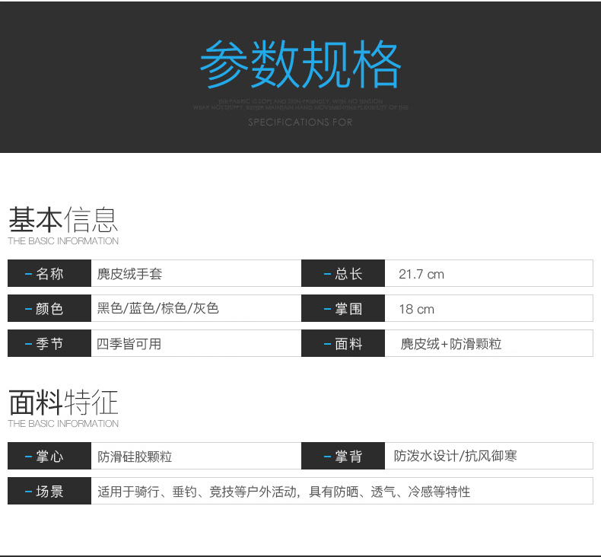The height and width of the screenshot is (557, 601).
Task: Select the 防滑硅胶颗粒 value
Action: coord(135,457)
